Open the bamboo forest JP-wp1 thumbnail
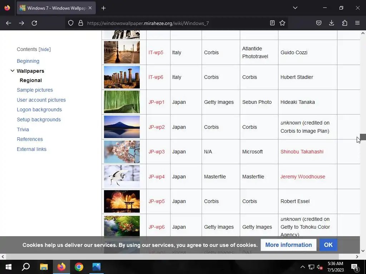This screenshot has height=274, width=366. coord(122,102)
